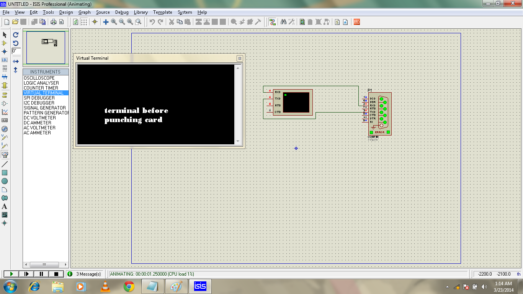The height and width of the screenshot is (294, 523).
Task: Open ARES via the netlist transfer icon
Action: click(x=356, y=22)
